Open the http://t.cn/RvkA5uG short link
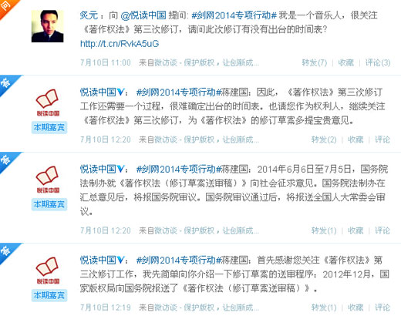401x316 pixels. click(120, 44)
